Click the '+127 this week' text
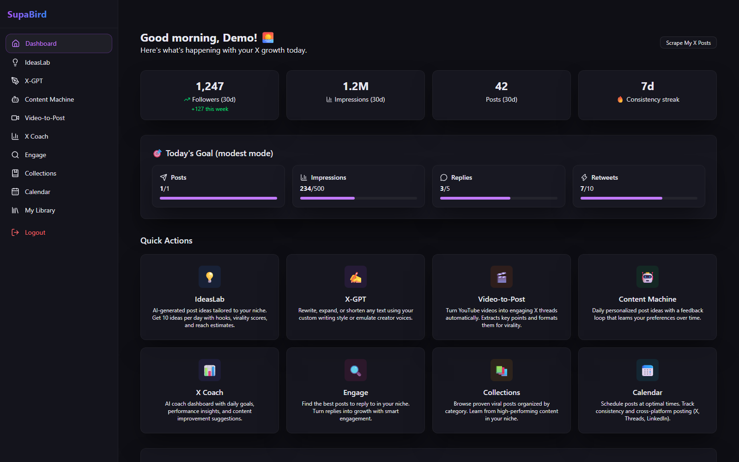This screenshot has height=462, width=739. (210, 109)
